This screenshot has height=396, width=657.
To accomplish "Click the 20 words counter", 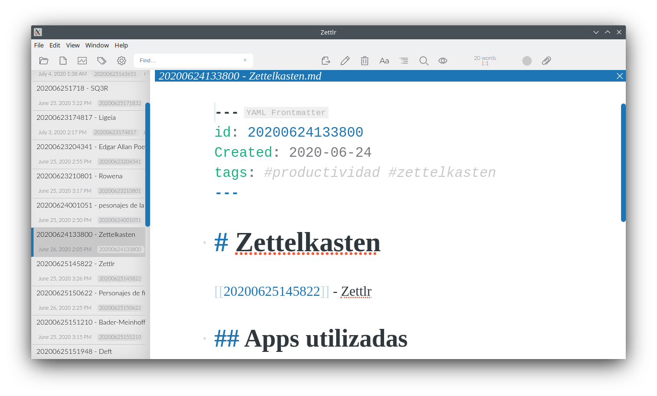I will (485, 58).
